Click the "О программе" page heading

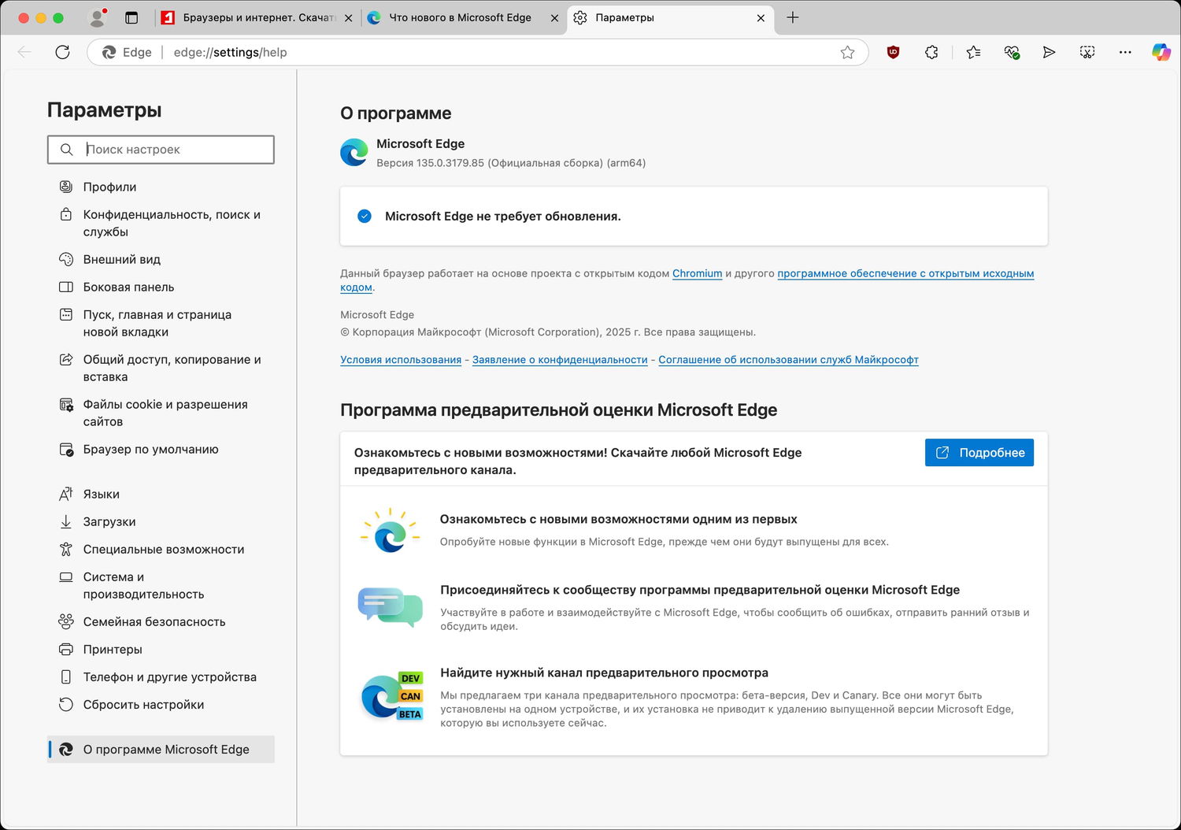[x=396, y=113]
